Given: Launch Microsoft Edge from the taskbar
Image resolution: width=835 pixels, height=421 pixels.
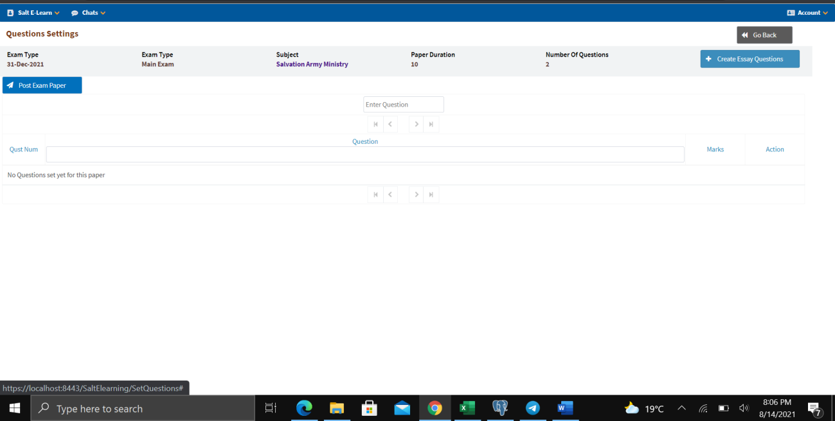Looking at the screenshot, I should click(303, 408).
